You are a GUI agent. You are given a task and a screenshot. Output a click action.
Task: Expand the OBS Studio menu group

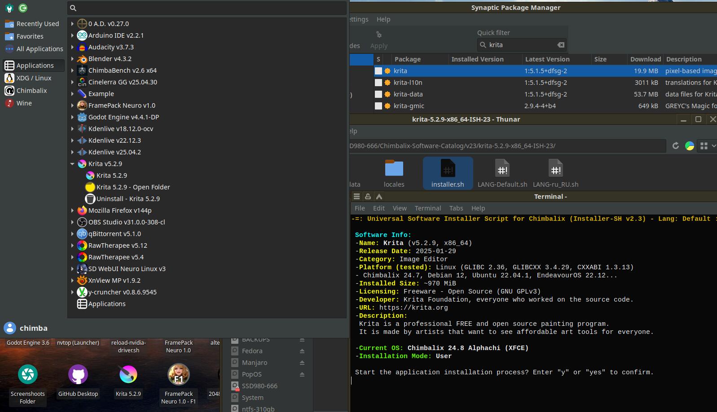point(72,222)
